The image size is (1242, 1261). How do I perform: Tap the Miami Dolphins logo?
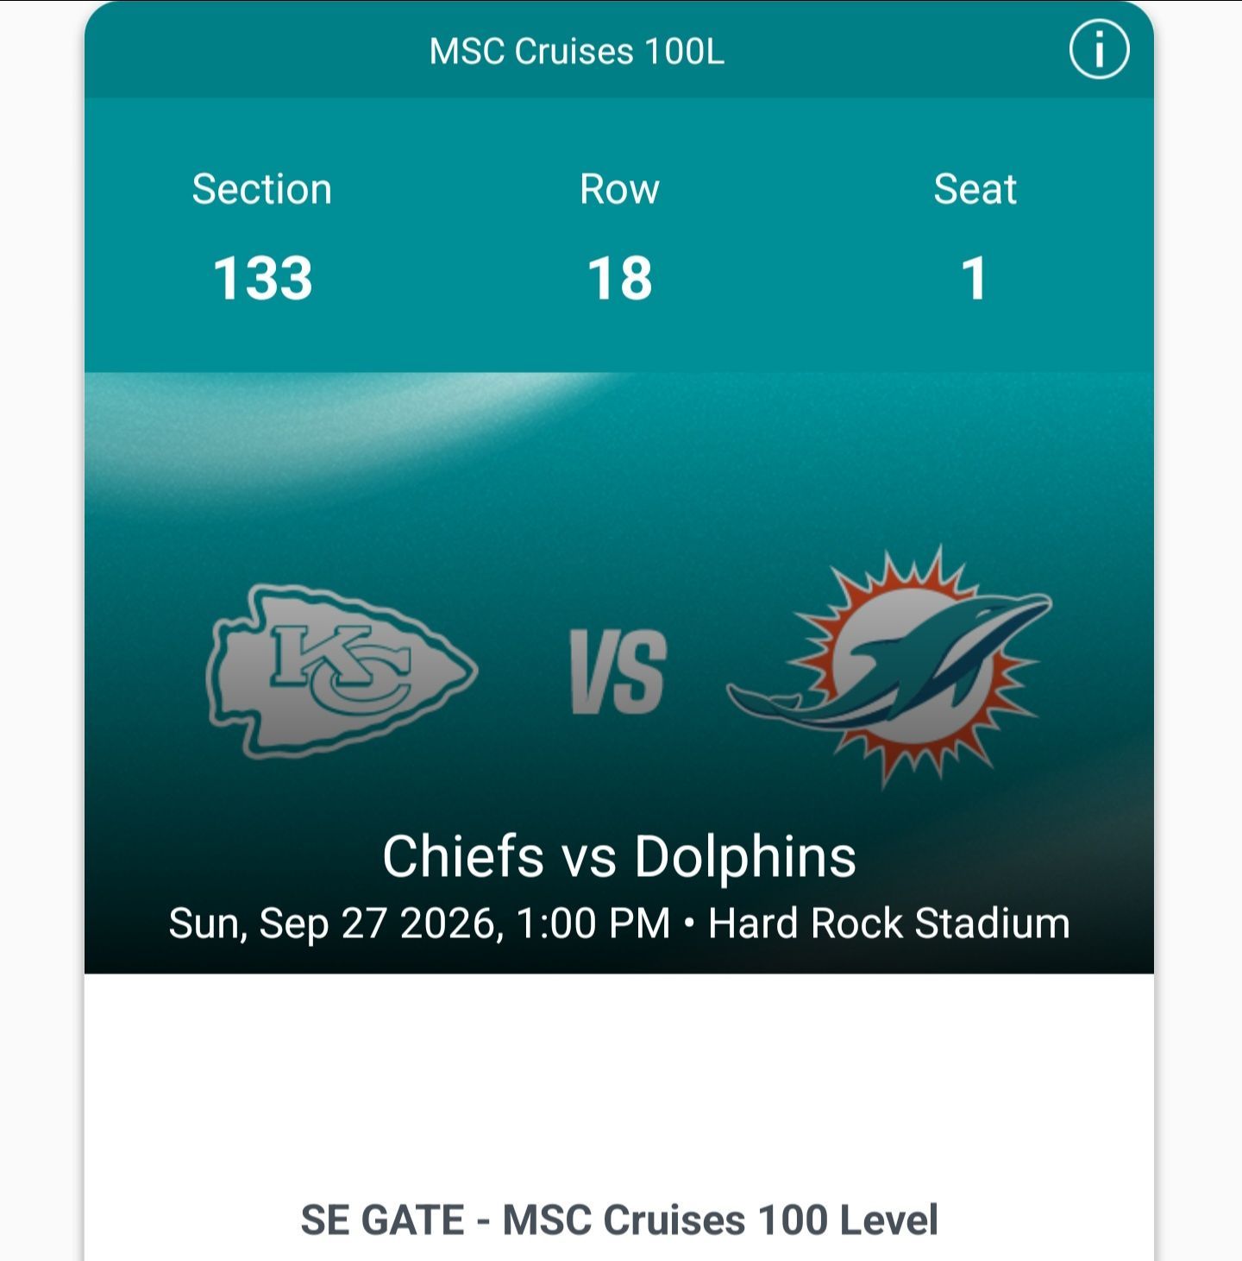(890, 666)
